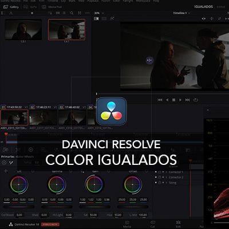Viewport: 229px width, 229px height.
Task: Toggle the dot before Corrector 1 lock
Action: coord(156,172)
